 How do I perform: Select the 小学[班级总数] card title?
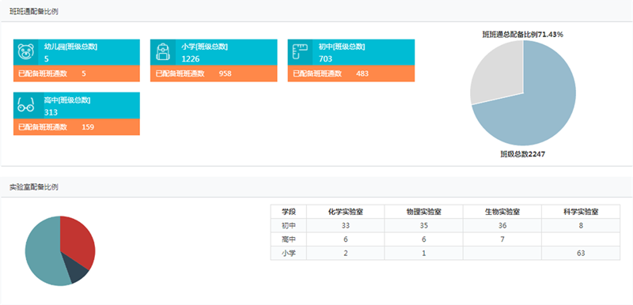pyautogui.click(x=204, y=47)
